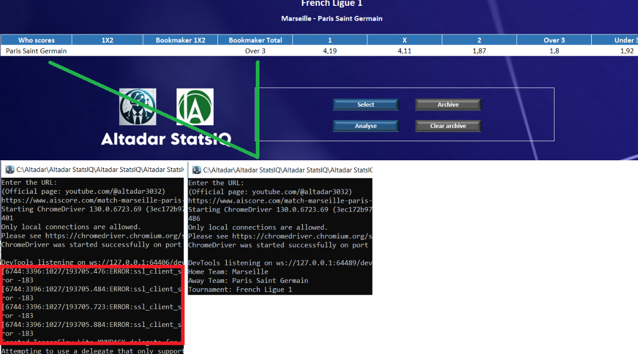
Task: Click the Clear archive button
Action: tap(448, 126)
